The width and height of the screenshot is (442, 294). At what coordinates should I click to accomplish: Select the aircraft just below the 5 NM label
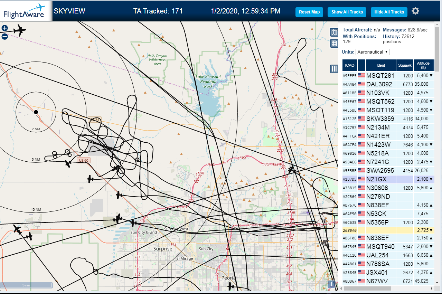point(68,164)
